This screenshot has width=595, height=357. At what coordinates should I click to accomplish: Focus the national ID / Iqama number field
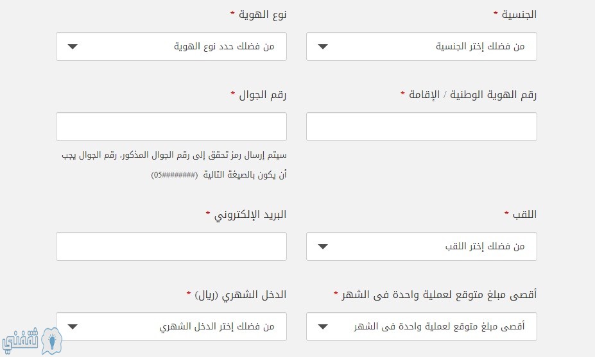[x=422, y=126]
